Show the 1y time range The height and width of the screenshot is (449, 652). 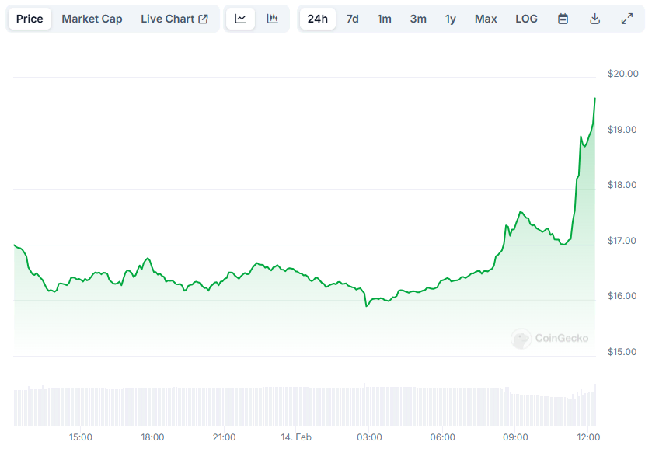[x=451, y=19]
